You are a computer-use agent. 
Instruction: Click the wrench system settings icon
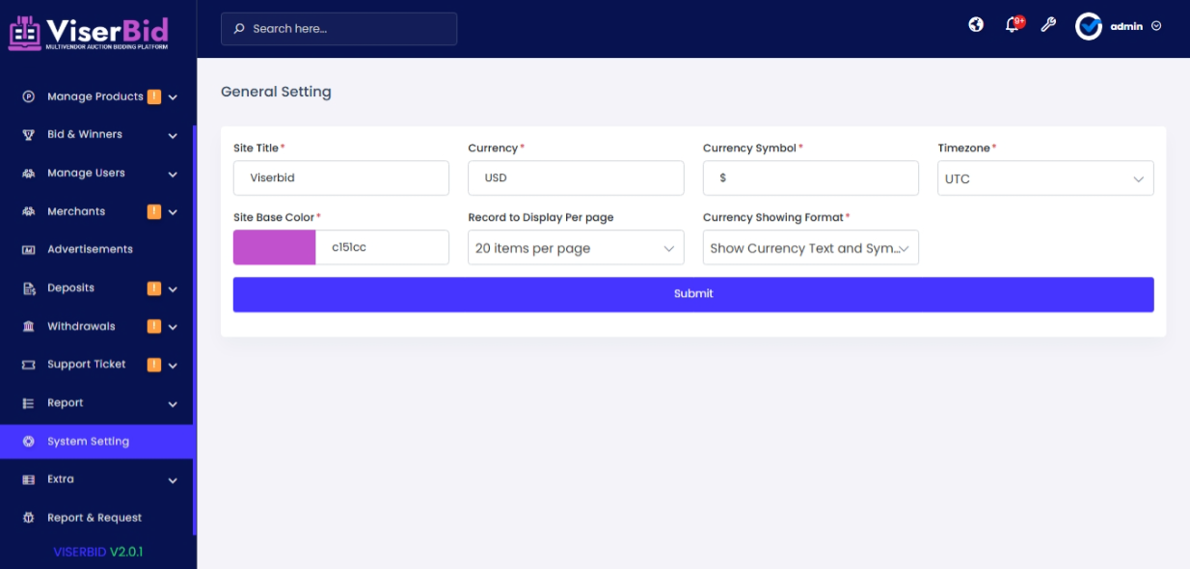1048,25
